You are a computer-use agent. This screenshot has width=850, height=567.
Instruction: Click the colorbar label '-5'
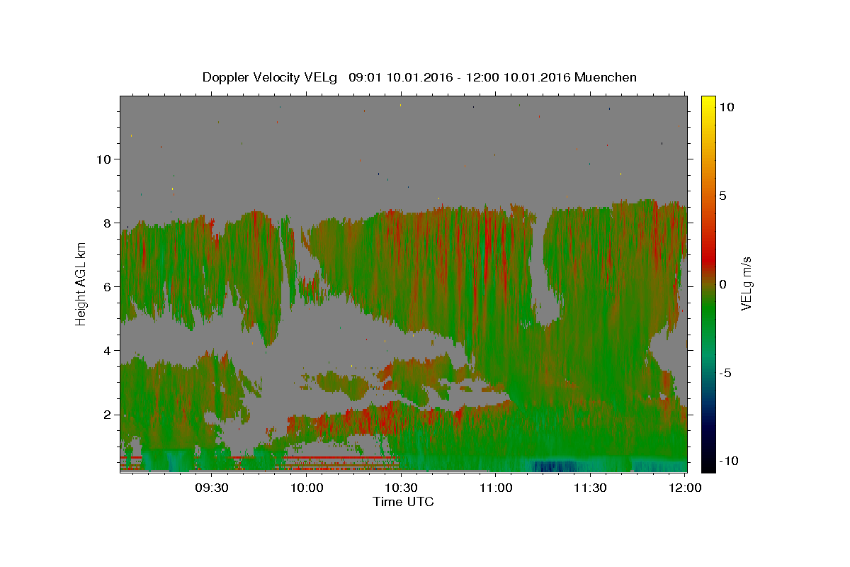[x=726, y=373]
